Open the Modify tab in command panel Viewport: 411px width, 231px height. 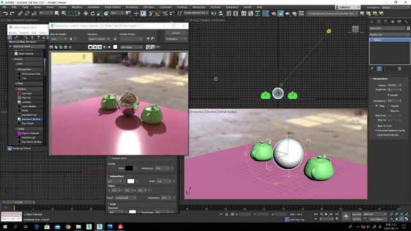[378, 22]
